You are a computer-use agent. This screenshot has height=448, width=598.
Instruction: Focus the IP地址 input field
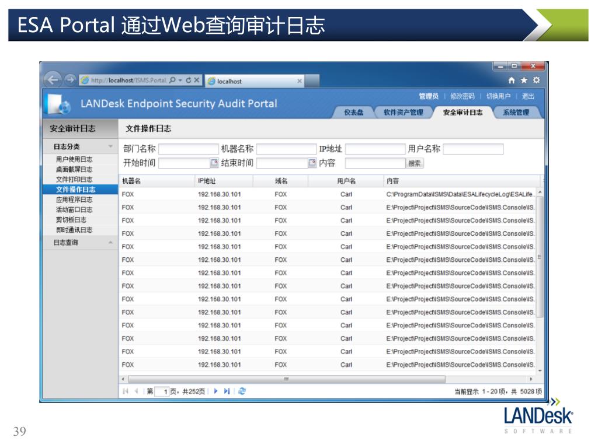pos(375,149)
